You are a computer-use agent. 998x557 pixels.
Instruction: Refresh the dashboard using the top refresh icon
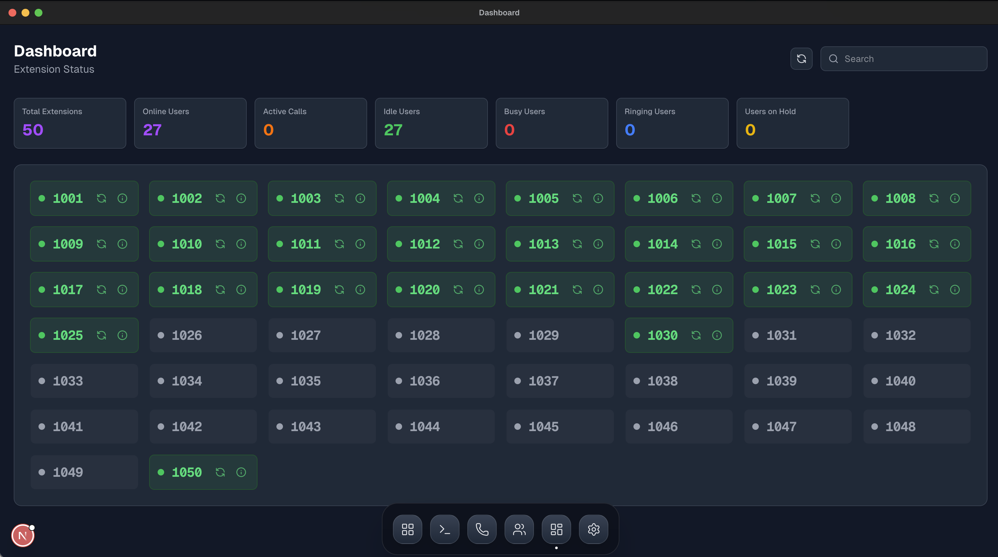pos(802,58)
